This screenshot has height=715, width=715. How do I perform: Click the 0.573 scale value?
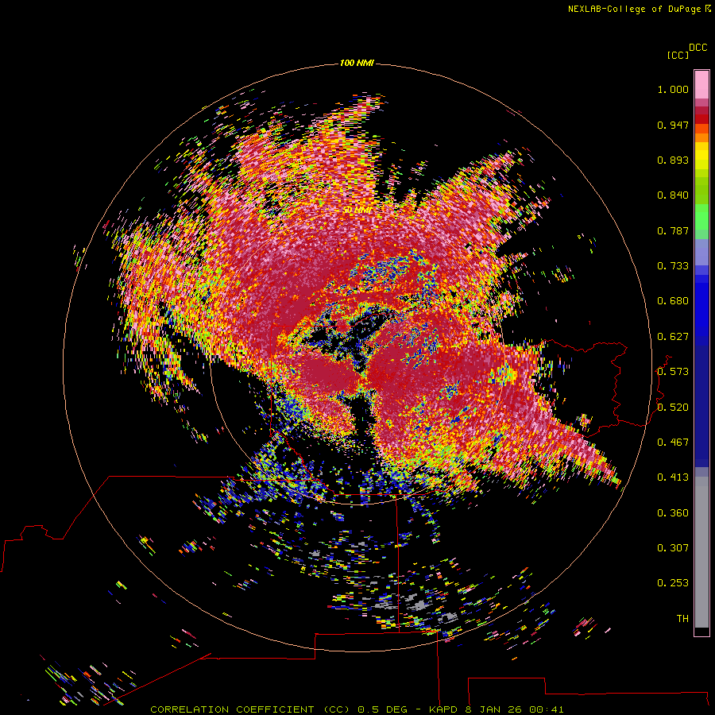[673, 372]
